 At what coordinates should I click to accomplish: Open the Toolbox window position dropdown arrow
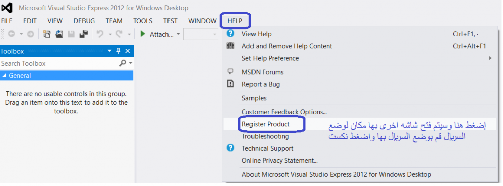[x=109, y=51]
